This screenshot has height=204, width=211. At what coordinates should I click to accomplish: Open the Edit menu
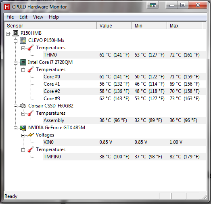pyautogui.click(x=23, y=17)
